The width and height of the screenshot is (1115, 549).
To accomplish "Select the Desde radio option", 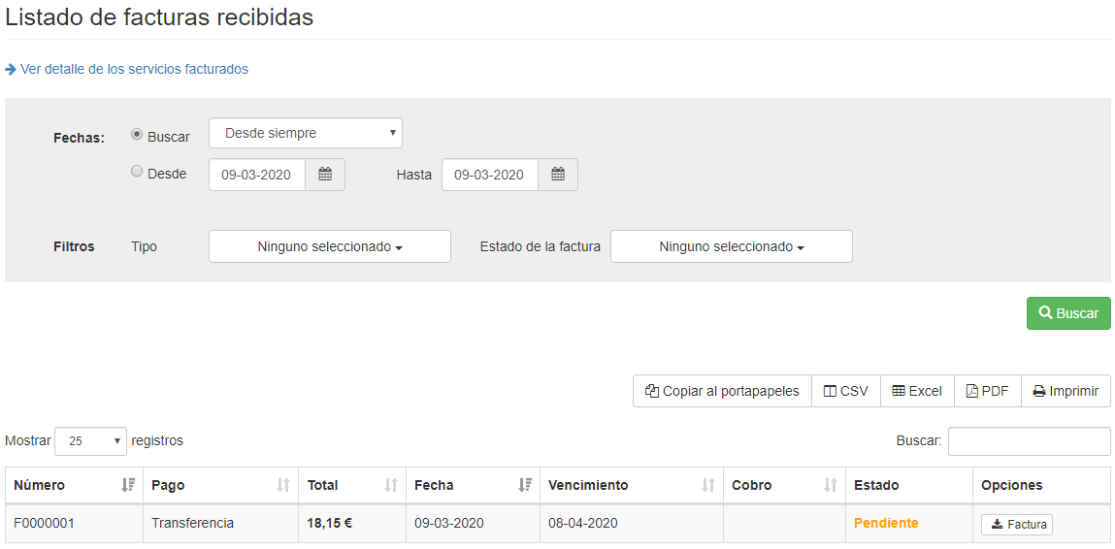I will (137, 172).
